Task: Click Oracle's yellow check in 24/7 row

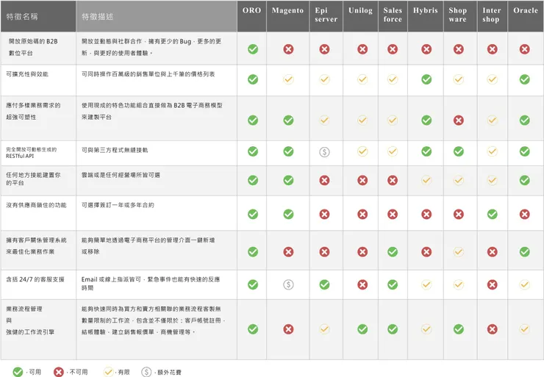Action: tap(525, 284)
